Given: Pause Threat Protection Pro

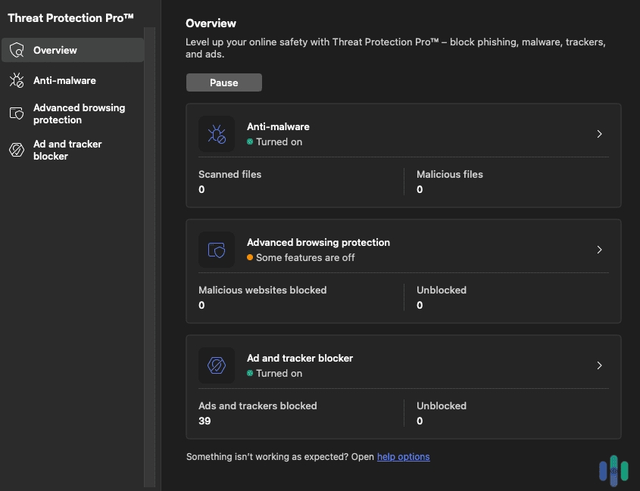Looking at the screenshot, I should [223, 82].
